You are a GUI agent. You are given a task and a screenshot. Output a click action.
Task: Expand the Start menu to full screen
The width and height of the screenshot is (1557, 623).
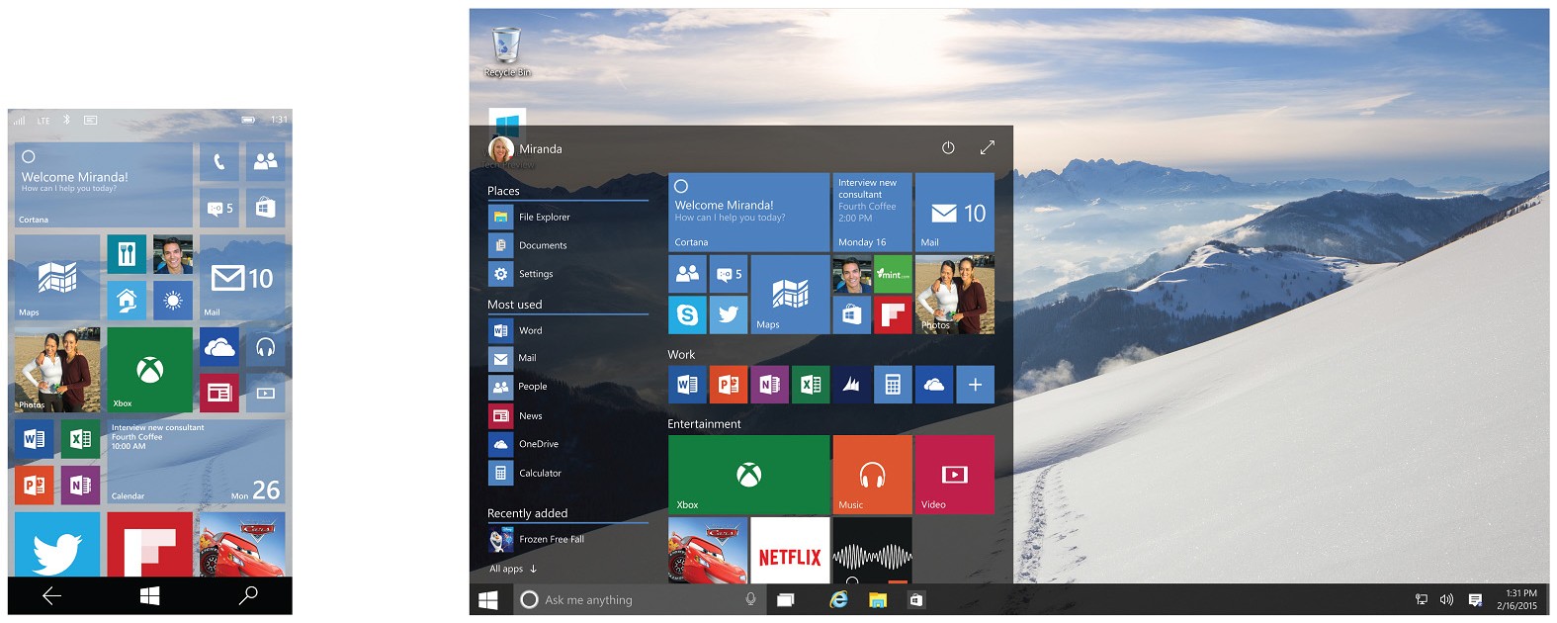tap(987, 147)
